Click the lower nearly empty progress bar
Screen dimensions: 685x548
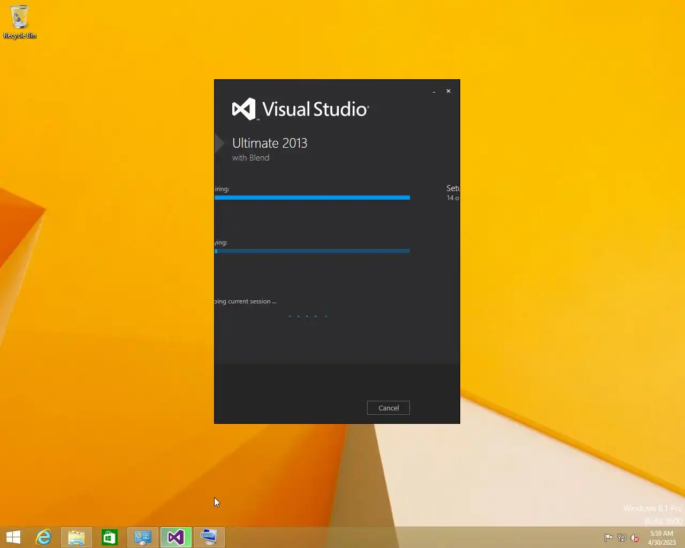[x=312, y=251]
